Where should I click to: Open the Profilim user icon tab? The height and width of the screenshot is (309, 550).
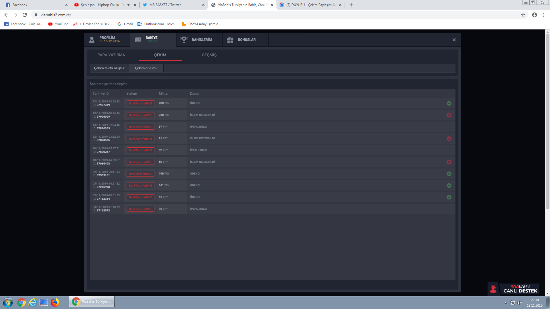[92, 40]
